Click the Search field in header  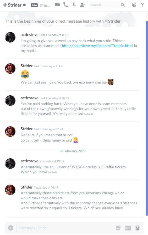point(105,5)
